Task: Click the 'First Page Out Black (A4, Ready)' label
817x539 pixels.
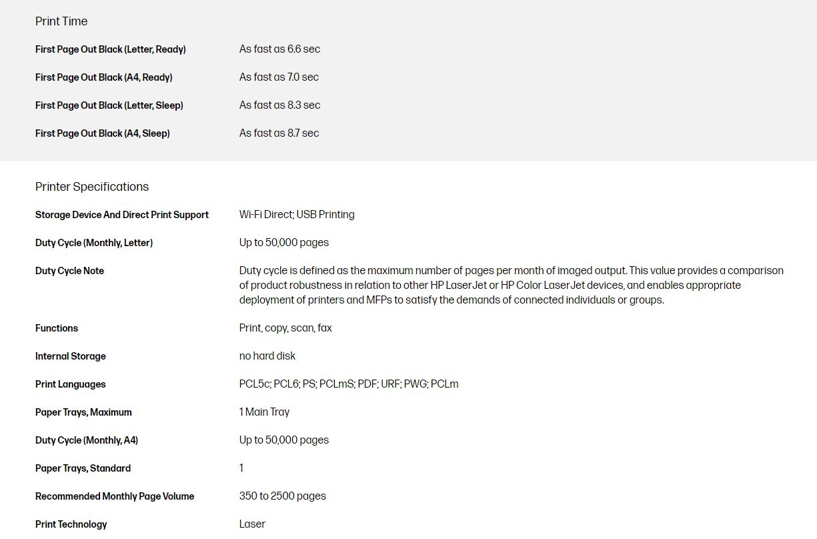Action: coord(104,77)
